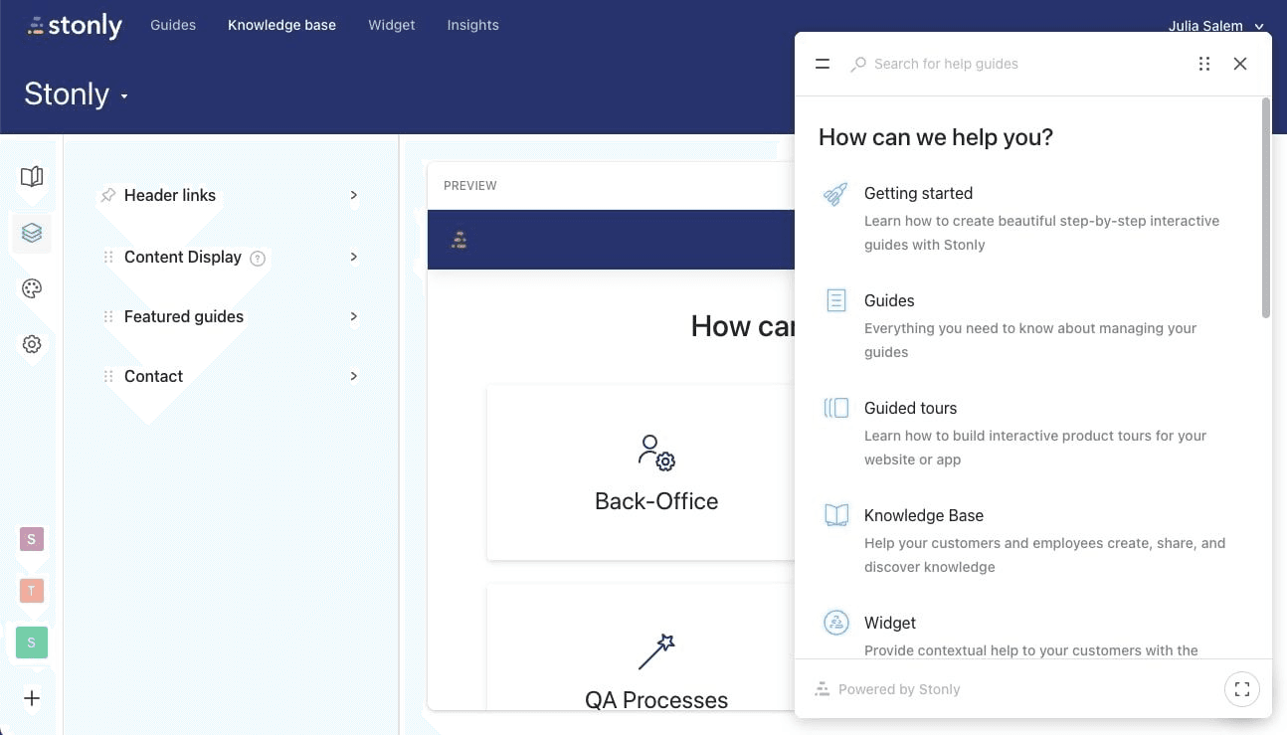
Task: Select the stacked layers sidebar icon
Action: [x=32, y=233]
